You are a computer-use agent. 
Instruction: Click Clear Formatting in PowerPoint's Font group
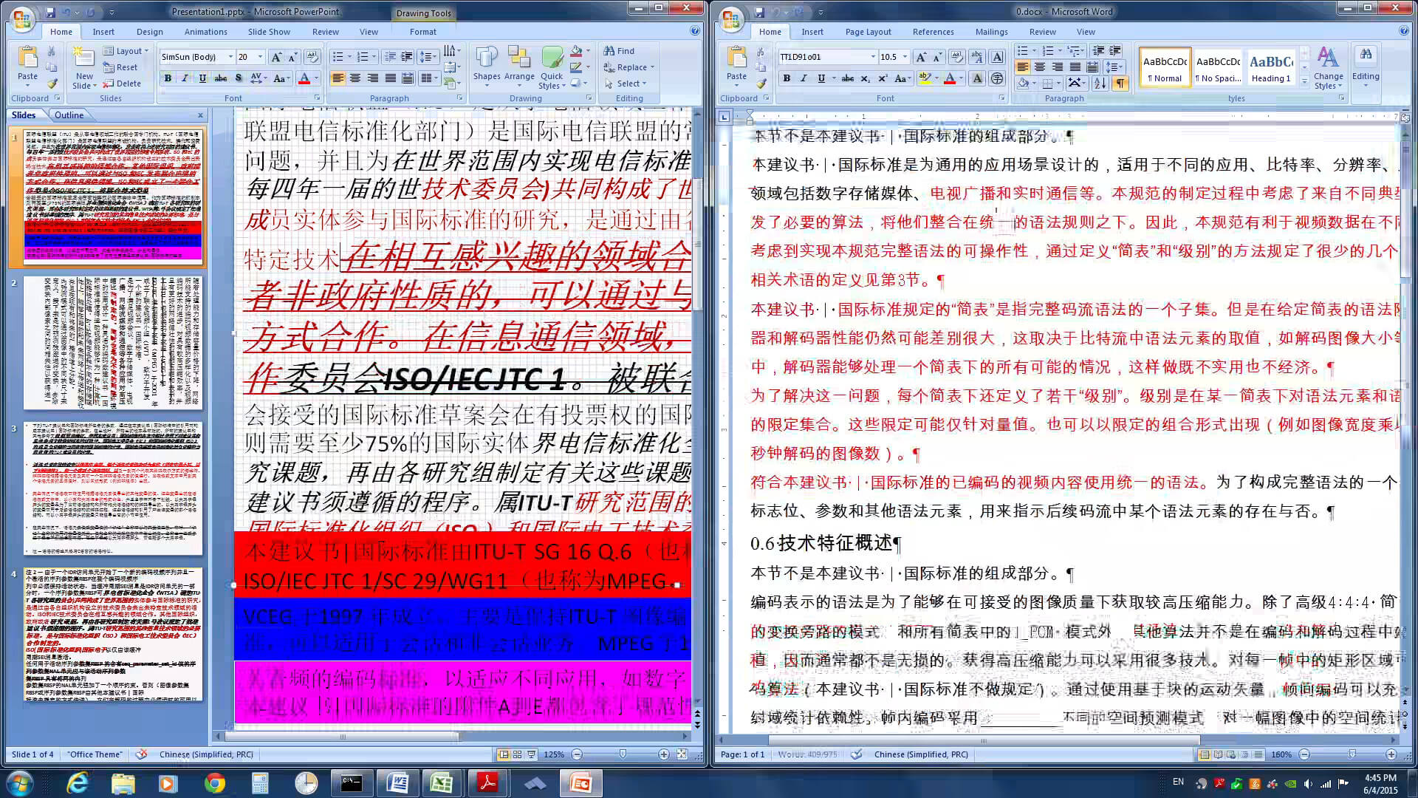(312, 57)
